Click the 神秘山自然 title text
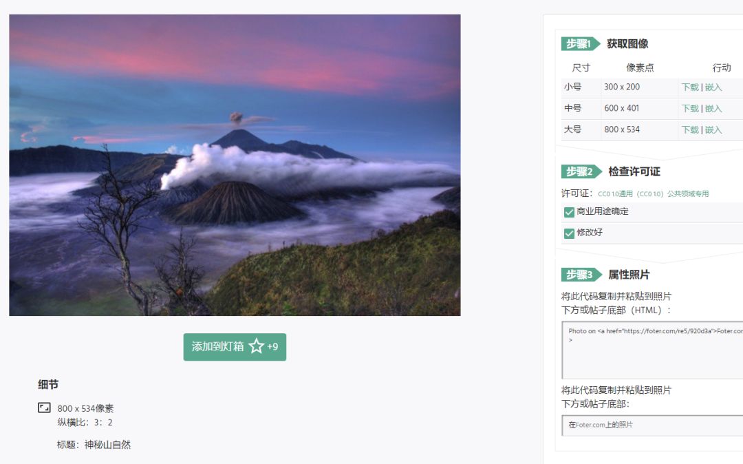Viewport: 743px width, 464px height. [107, 445]
